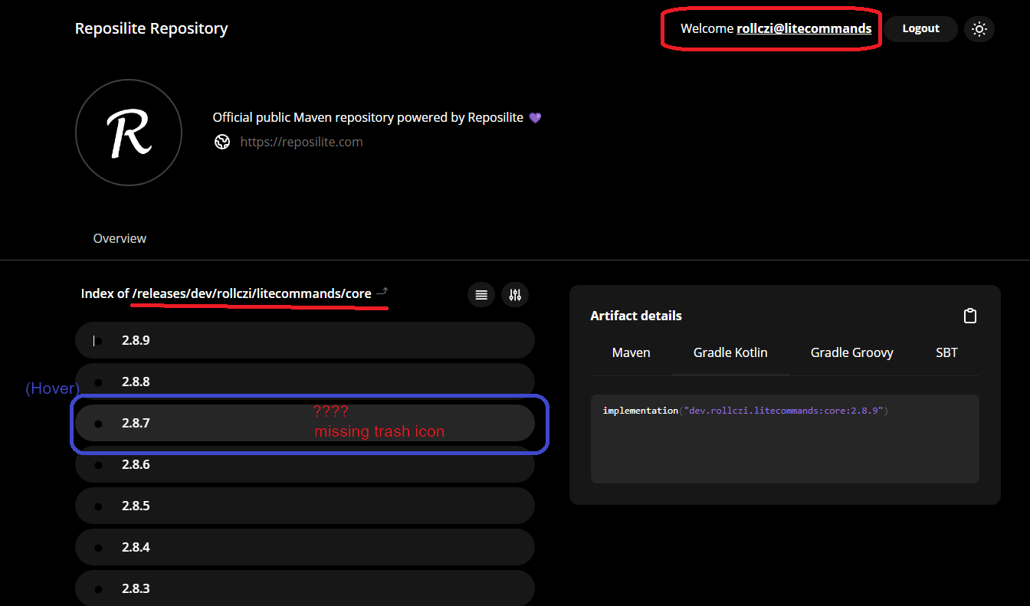Visit the https://reposilite.com link
1030x606 pixels.
[x=301, y=142]
